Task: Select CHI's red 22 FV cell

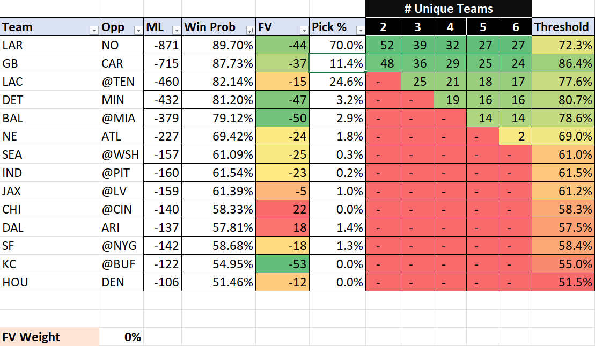Action: coord(283,209)
